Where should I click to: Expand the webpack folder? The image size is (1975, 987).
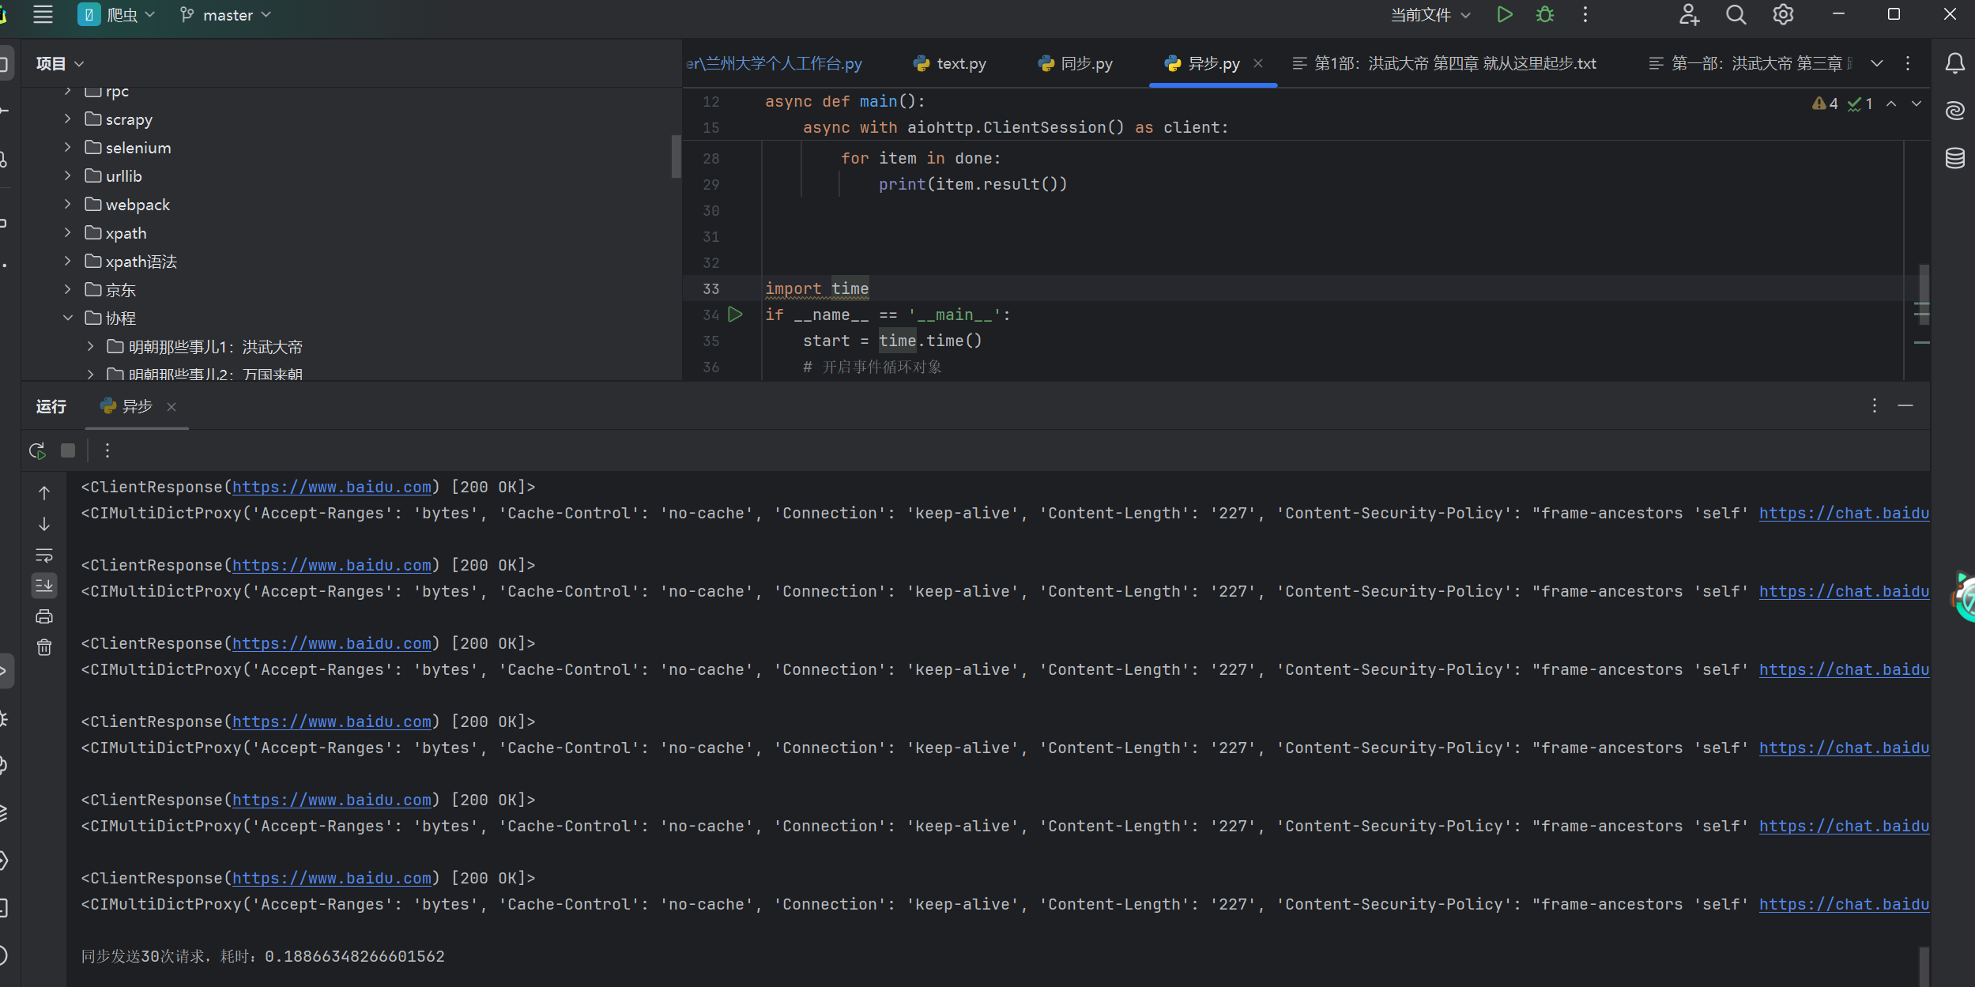pyautogui.click(x=68, y=205)
